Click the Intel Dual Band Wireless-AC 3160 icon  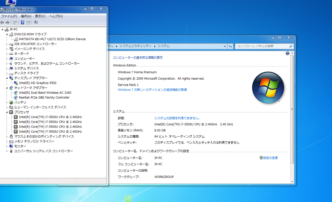point(16,93)
